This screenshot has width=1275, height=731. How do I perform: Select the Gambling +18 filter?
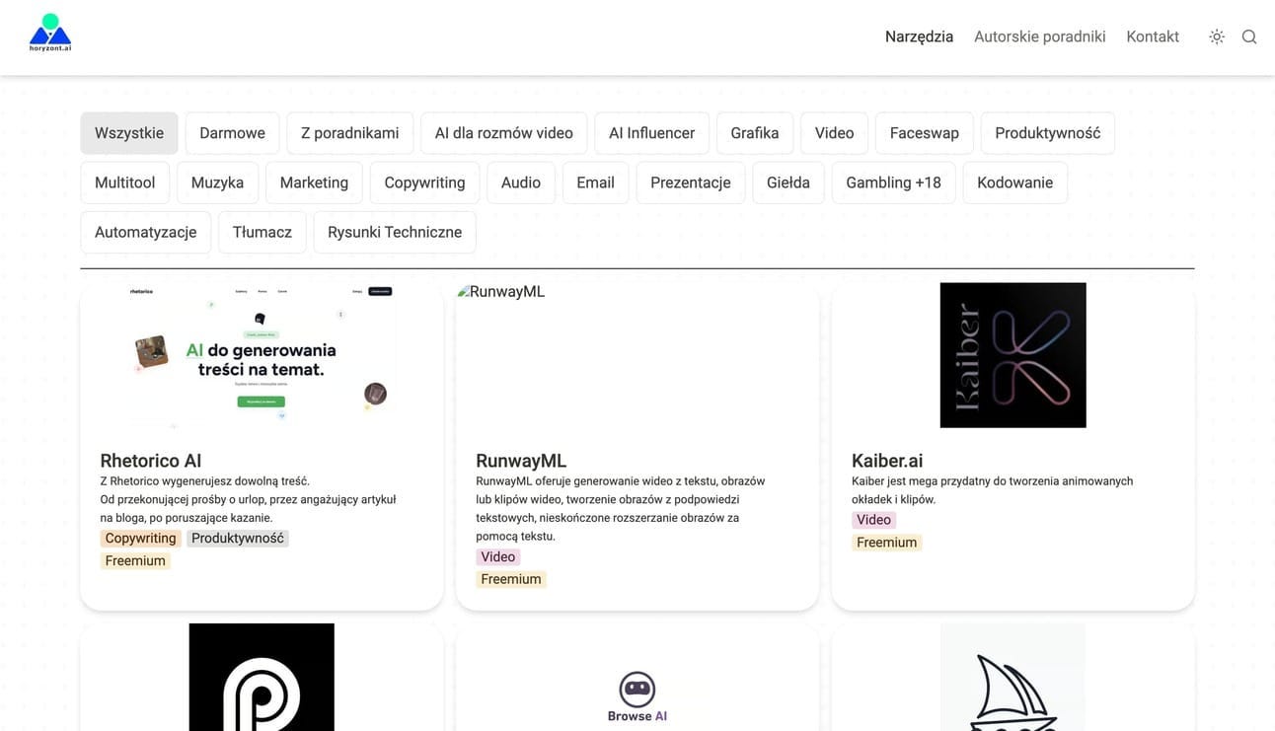click(894, 183)
